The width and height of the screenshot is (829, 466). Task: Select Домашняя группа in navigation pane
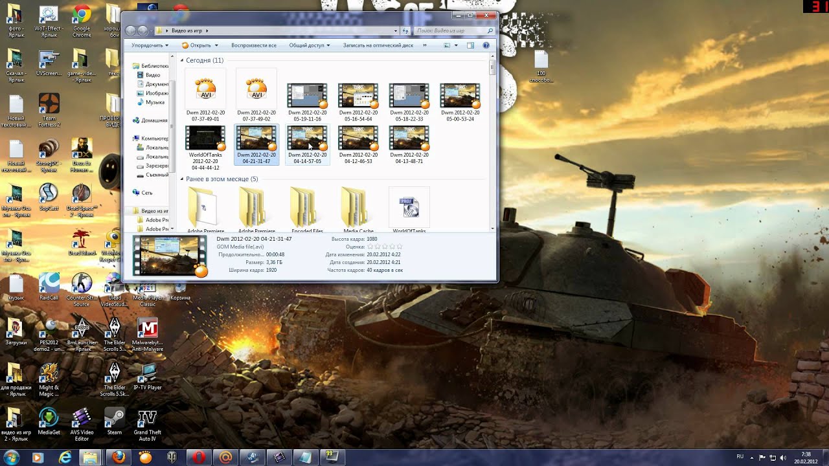[x=150, y=120]
